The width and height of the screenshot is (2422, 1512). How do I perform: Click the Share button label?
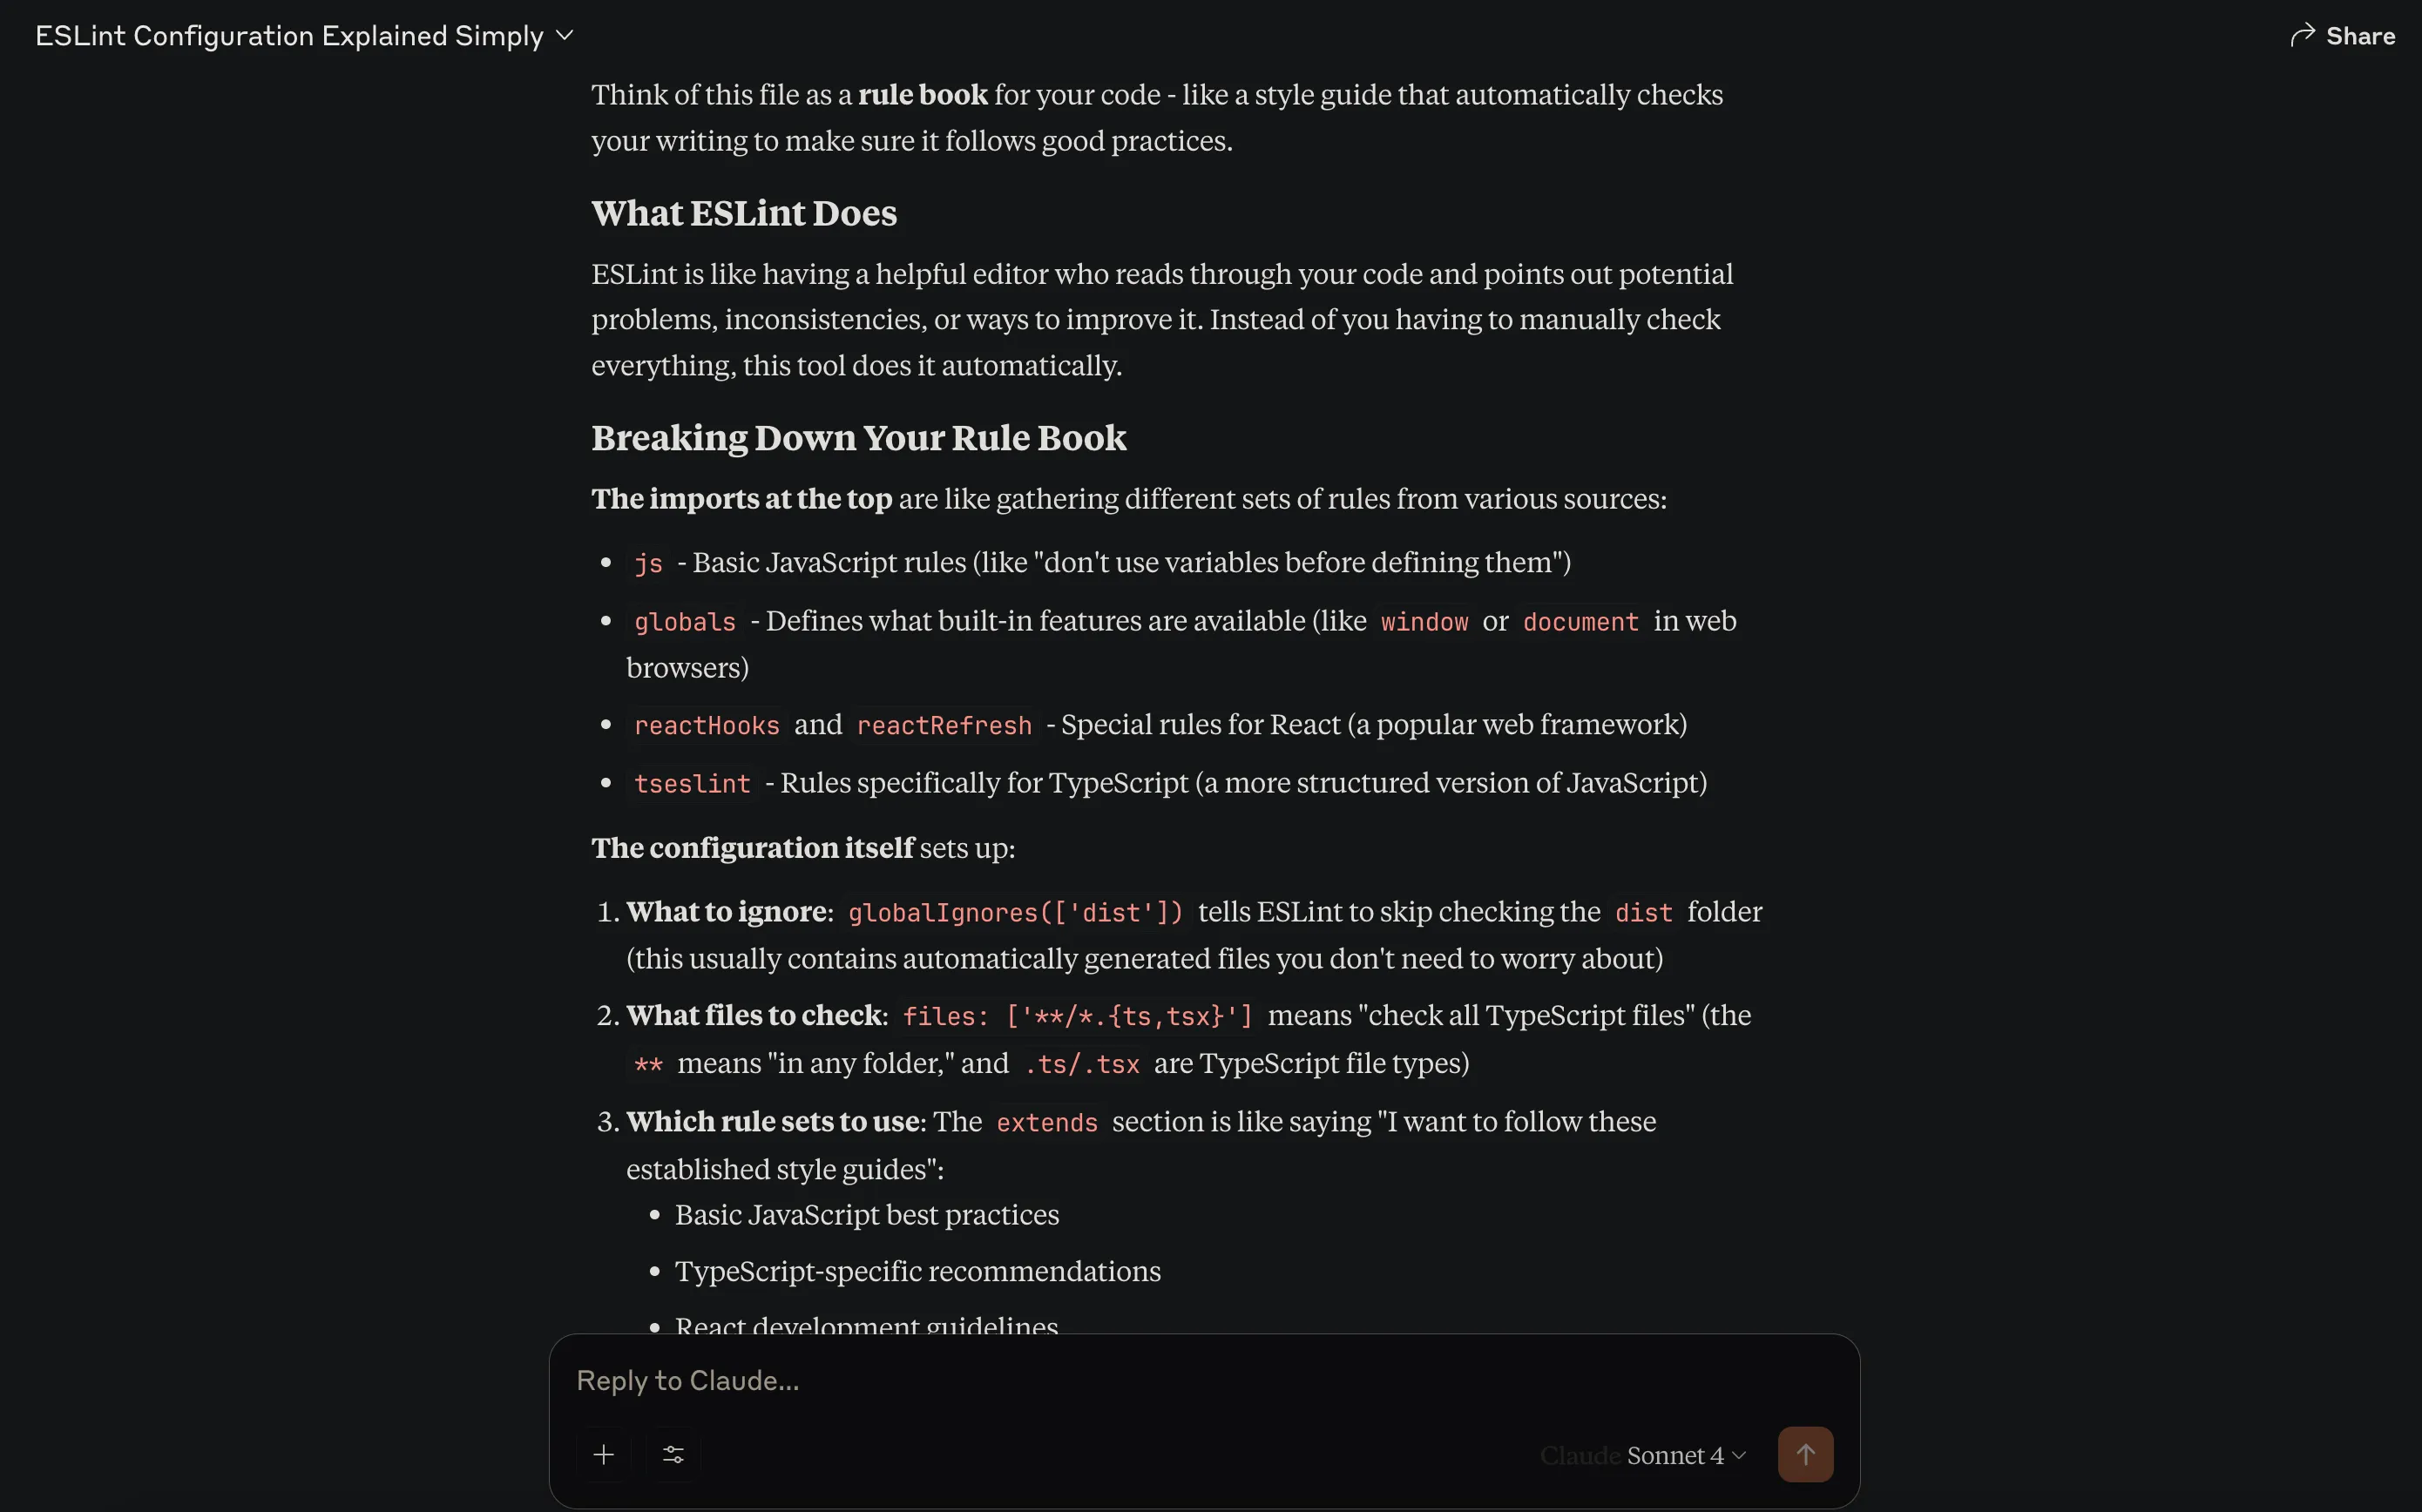pos(2360,36)
